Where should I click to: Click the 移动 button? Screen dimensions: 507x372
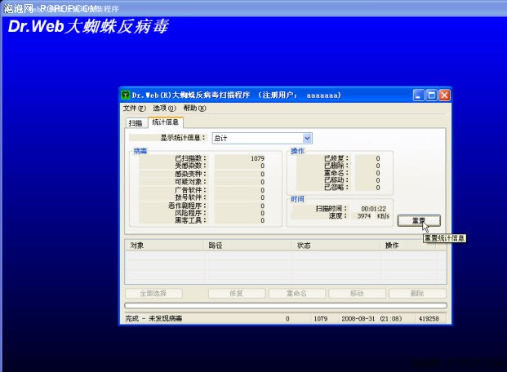[357, 294]
